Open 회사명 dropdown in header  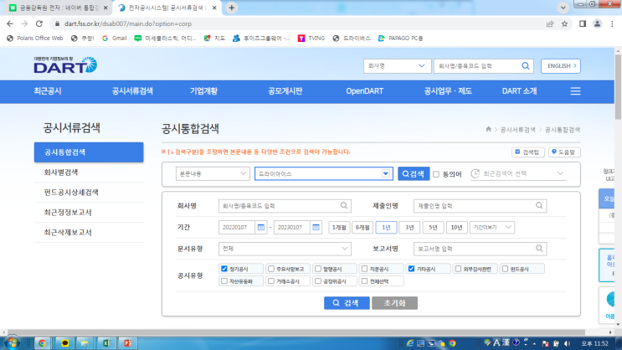pos(397,66)
